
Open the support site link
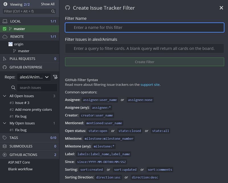tap(150, 85)
